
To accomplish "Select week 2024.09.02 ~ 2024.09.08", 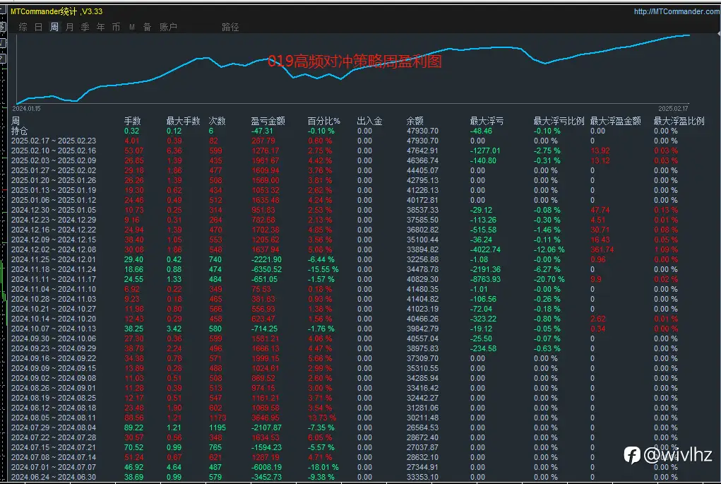I will [54, 378].
